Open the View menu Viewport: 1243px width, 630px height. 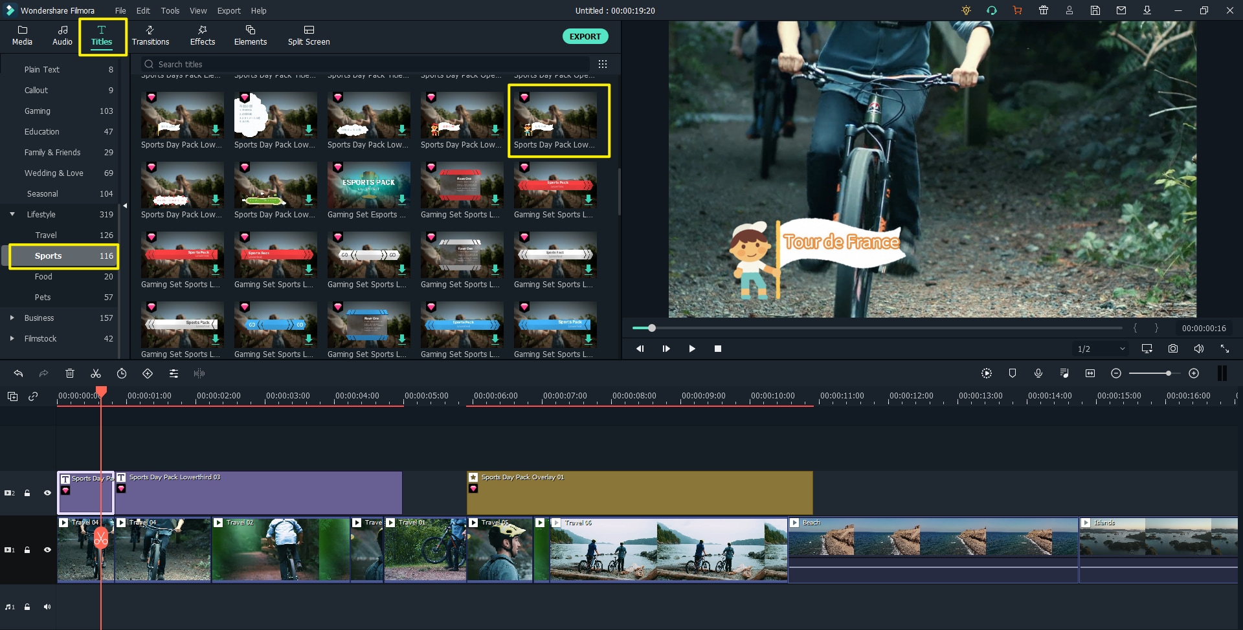pos(198,10)
